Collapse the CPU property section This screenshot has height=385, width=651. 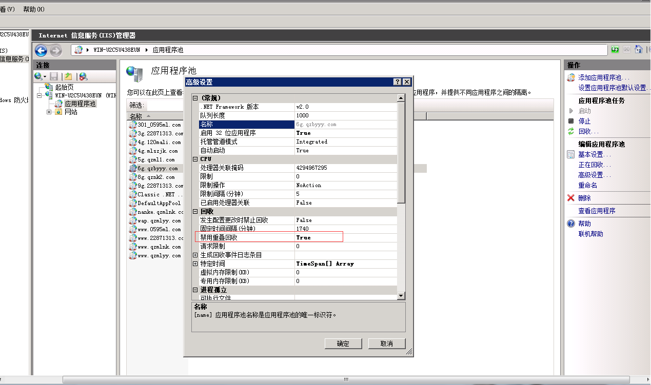tap(195, 159)
